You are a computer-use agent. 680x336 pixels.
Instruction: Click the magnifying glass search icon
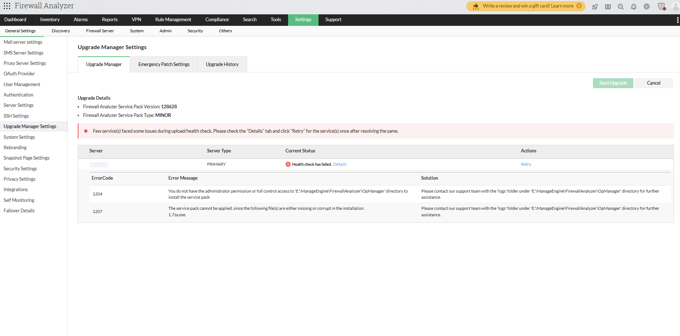pos(621,7)
